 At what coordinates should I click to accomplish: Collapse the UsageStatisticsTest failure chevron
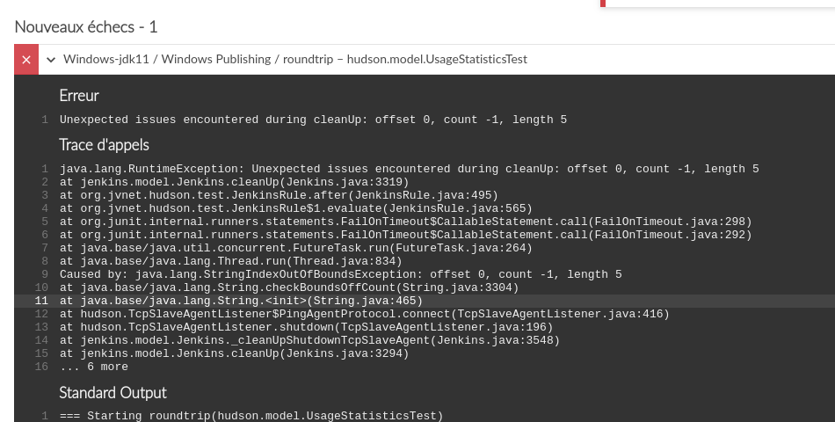coord(51,60)
